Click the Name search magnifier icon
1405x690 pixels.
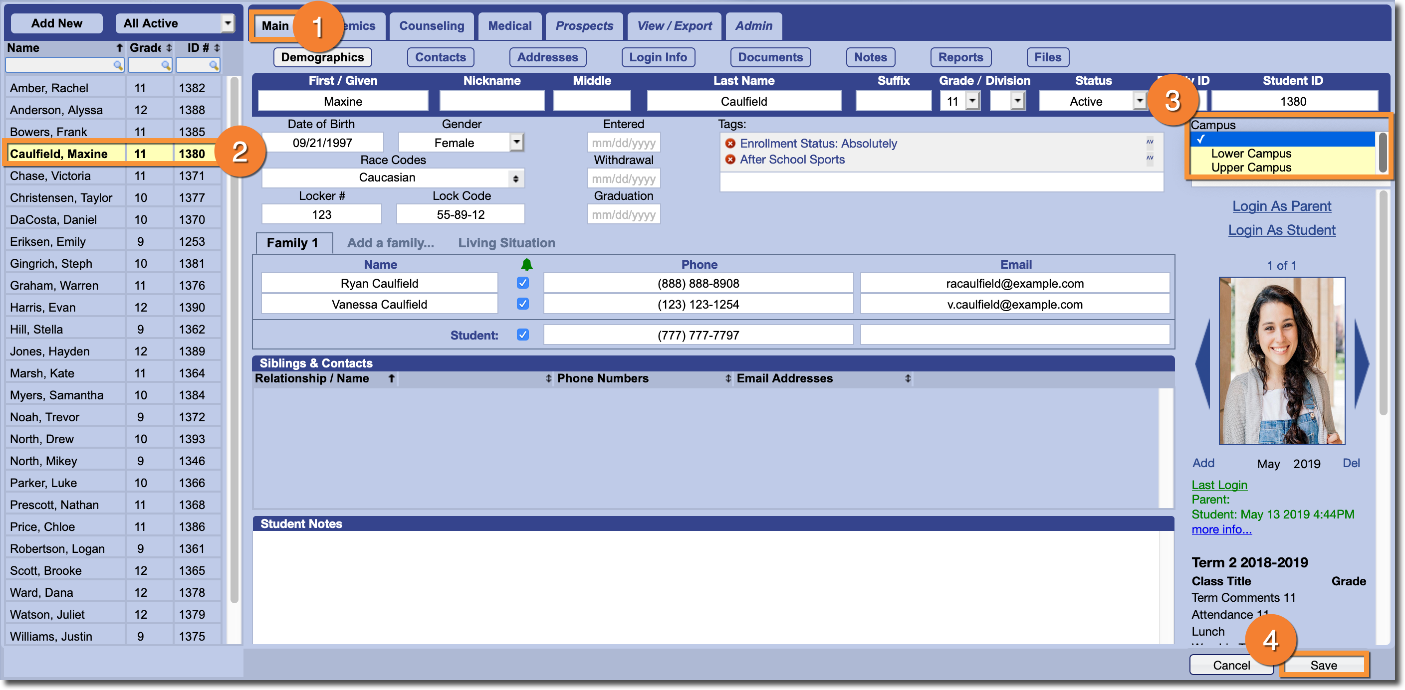(117, 65)
